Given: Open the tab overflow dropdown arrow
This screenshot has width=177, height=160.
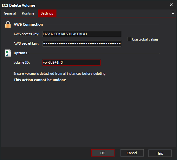Looking at the screenshot, I should pos(173,13).
